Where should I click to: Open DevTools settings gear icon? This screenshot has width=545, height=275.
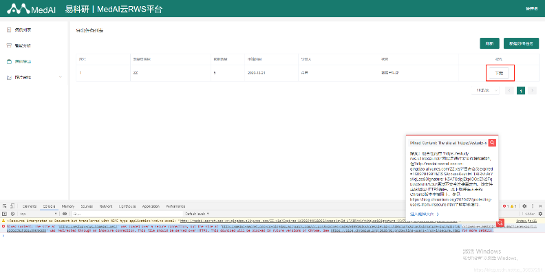[524, 206]
